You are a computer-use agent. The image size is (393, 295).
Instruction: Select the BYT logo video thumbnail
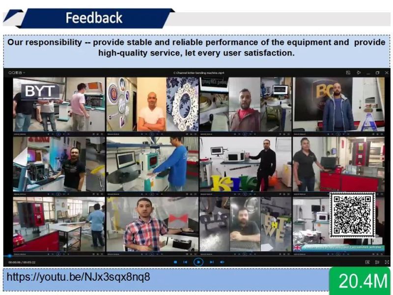coord(59,104)
